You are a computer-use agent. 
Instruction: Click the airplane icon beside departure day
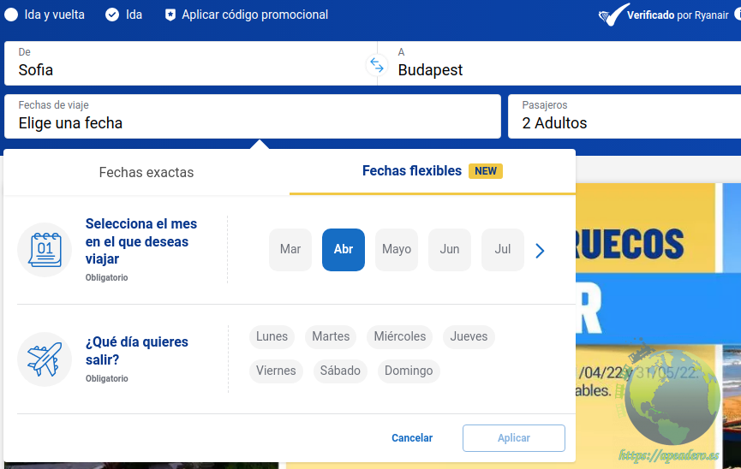(x=45, y=359)
